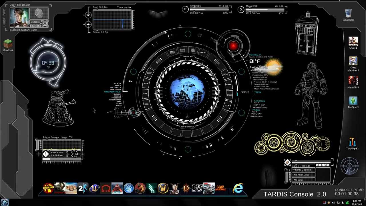The width and height of the screenshot is (366, 206).
Task: Open GTA IV dock icon
Action: coord(197,188)
